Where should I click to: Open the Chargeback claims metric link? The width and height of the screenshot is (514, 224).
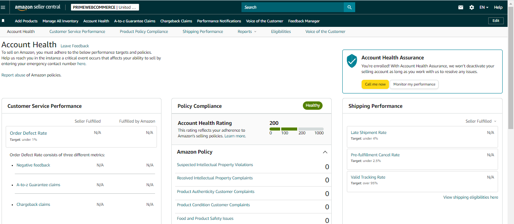pos(33,204)
